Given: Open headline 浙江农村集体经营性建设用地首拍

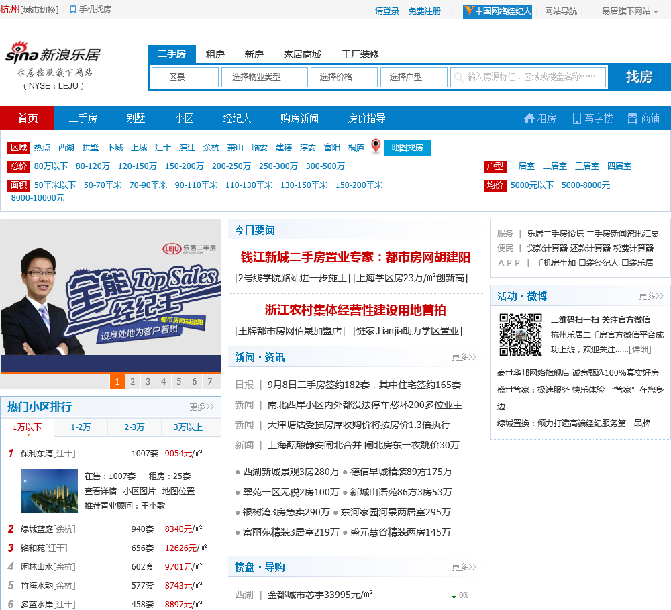Looking at the screenshot, I should click(355, 310).
